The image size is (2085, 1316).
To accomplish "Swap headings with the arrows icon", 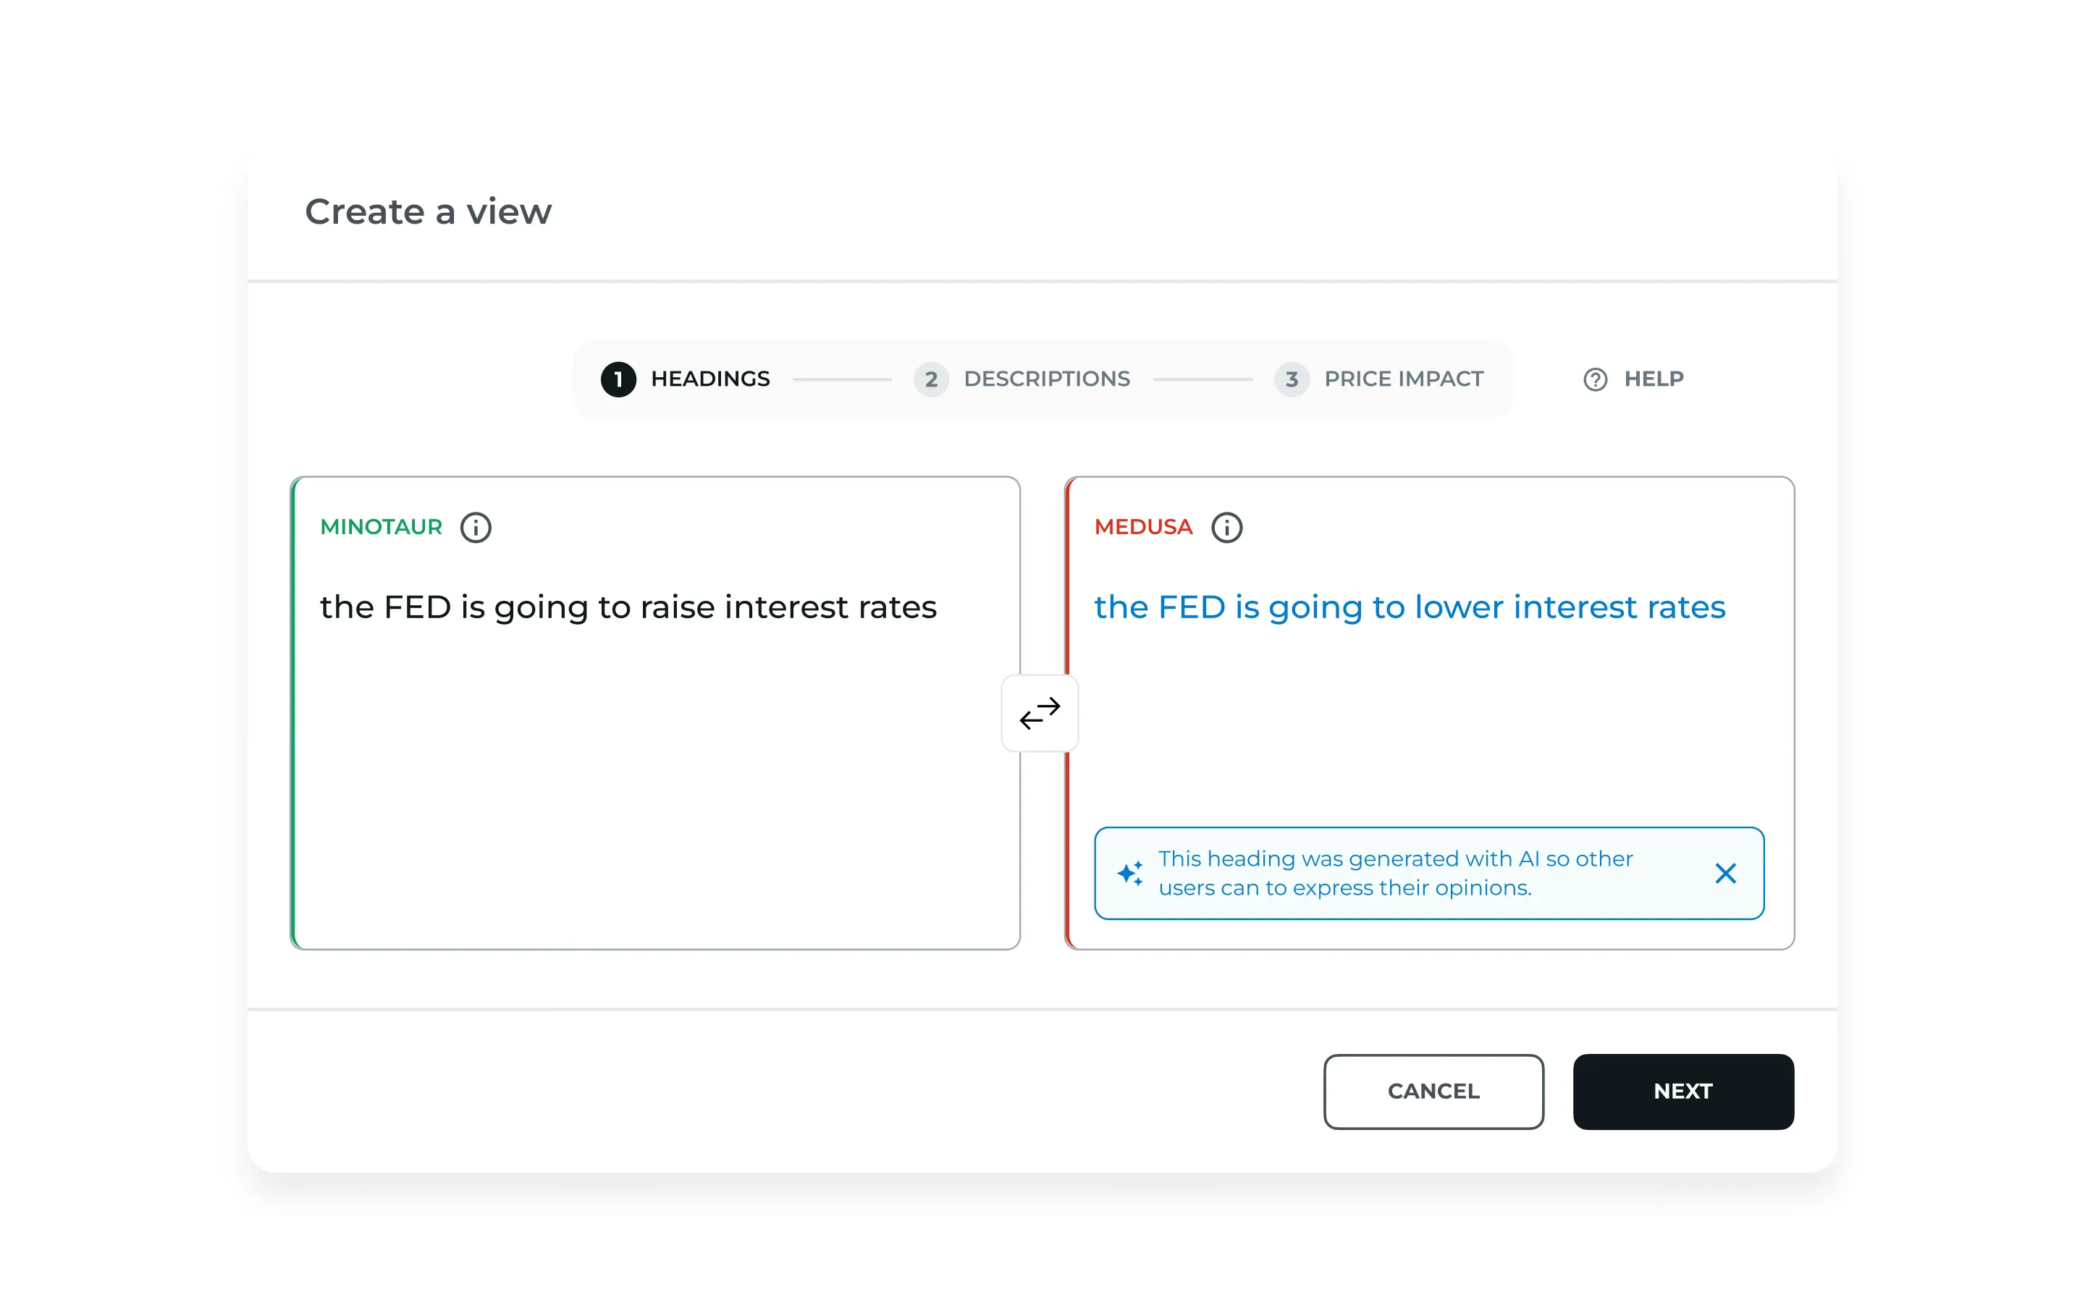I will (1039, 714).
